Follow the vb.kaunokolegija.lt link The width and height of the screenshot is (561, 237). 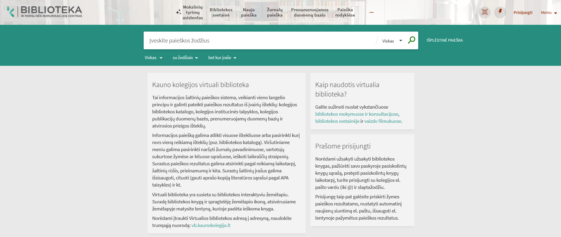click(211, 225)
